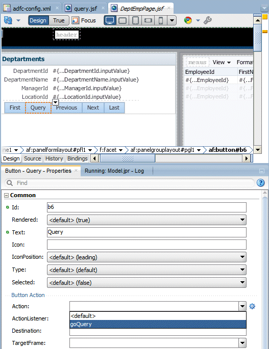
Task: Click the Text input field containing Query
Action: (146, 232)
